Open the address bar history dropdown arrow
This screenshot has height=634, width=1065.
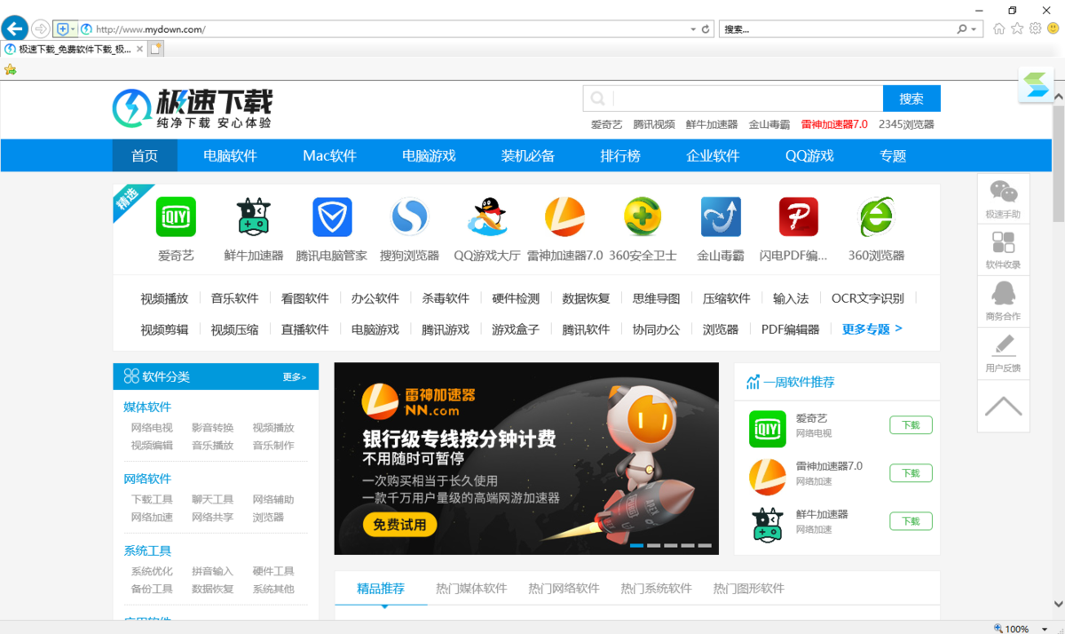694,29
